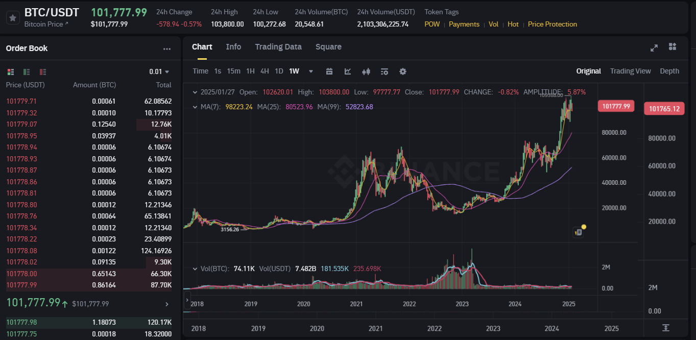The width and height of the screenshot is (696, 340).
Task: Collapse the Vol(BTC) indicator legend chevron
Action: point(195,269)
